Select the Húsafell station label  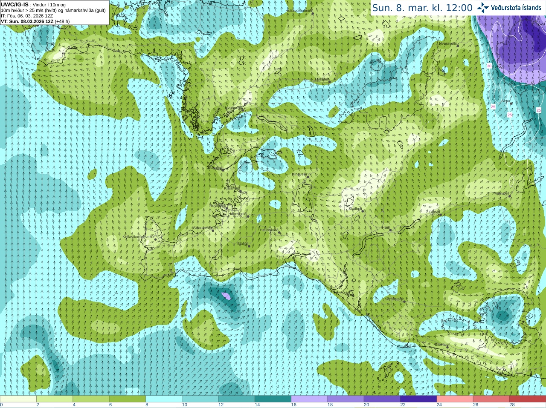coord(322,79)
